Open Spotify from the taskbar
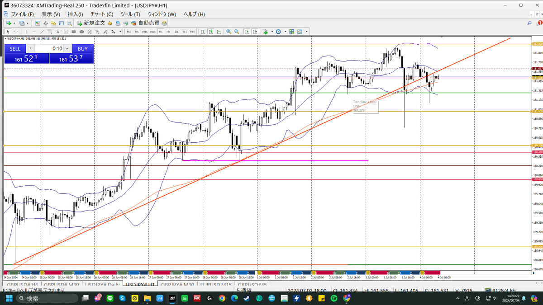This screenshot has height=305, width=543. click(334, 299)
